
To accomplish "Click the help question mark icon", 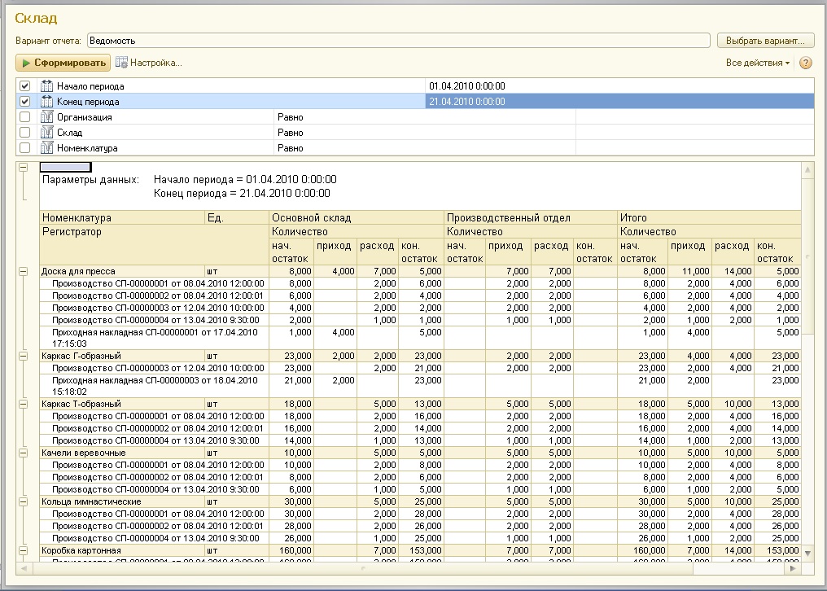I will click(x=806, y=63).
